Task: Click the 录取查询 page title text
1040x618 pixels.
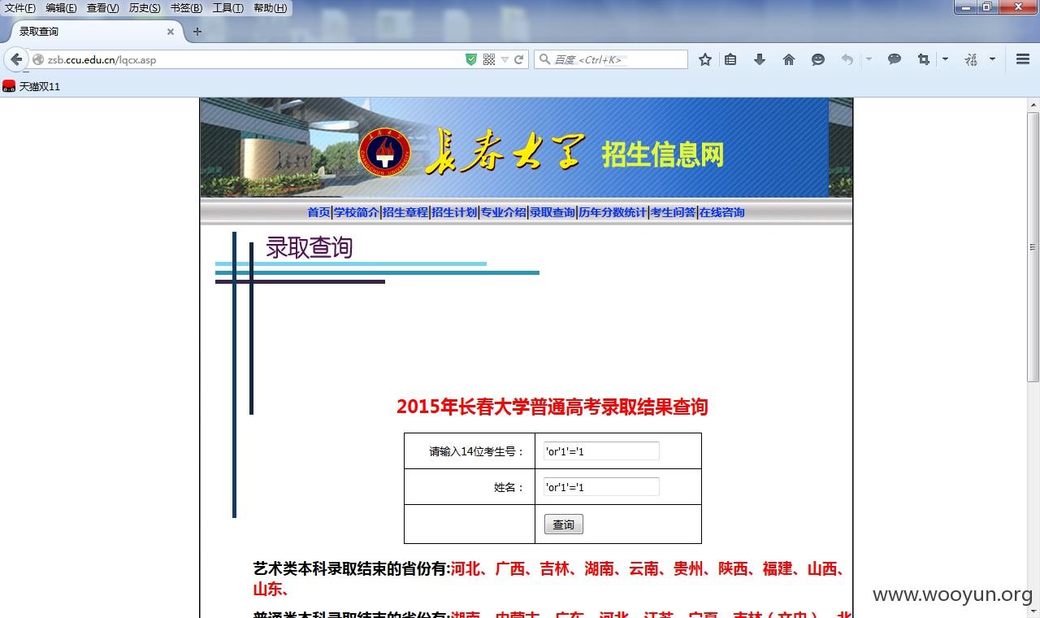Action: point(310,247)
